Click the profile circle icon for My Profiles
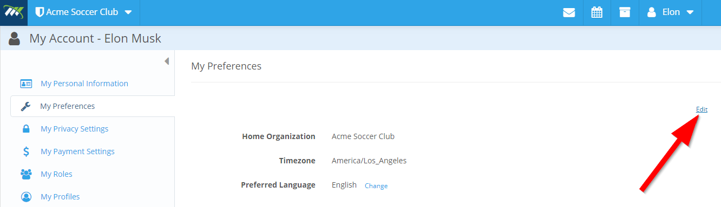Viewport: 721px width, 207px height. [26, 197]
